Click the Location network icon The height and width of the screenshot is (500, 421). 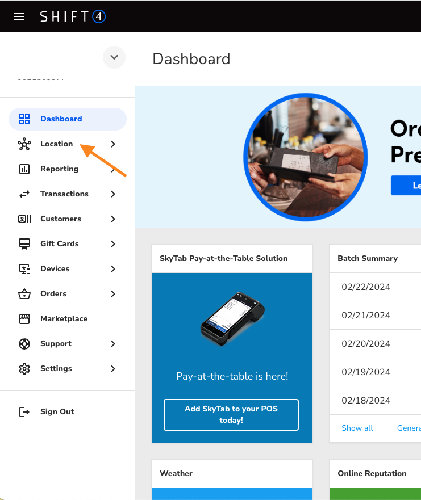[x=24, y=144]
